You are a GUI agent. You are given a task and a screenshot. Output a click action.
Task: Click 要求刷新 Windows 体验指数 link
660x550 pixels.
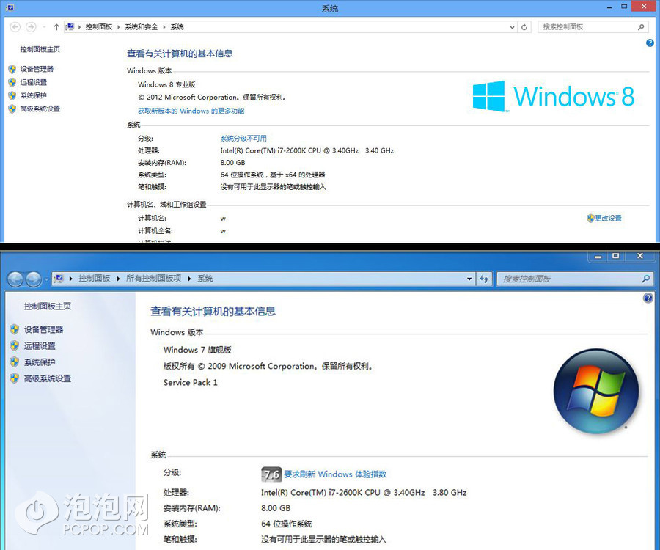pos(335,474)
